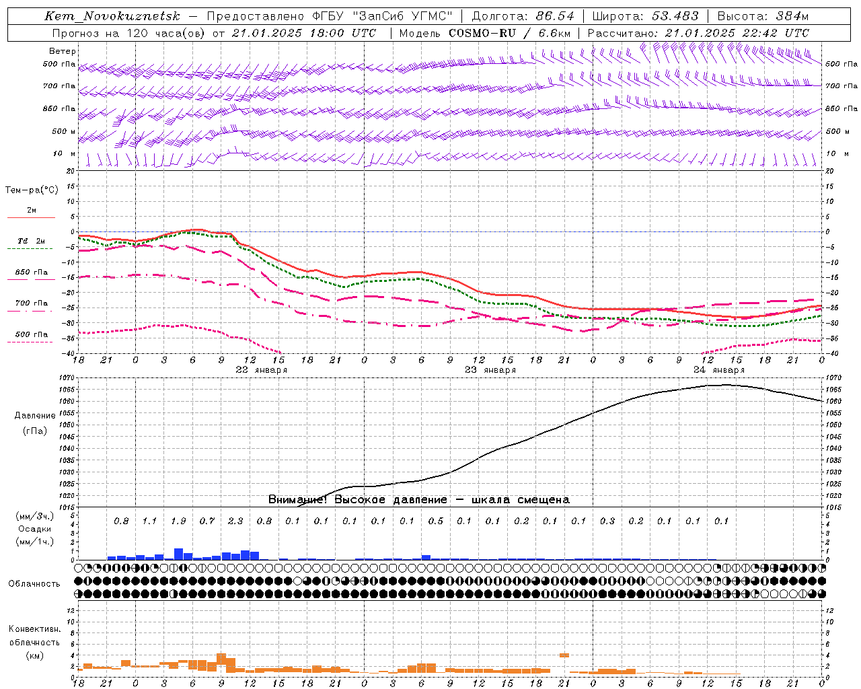Select the 700 гПа temperature legend entry

click(31, 303)
